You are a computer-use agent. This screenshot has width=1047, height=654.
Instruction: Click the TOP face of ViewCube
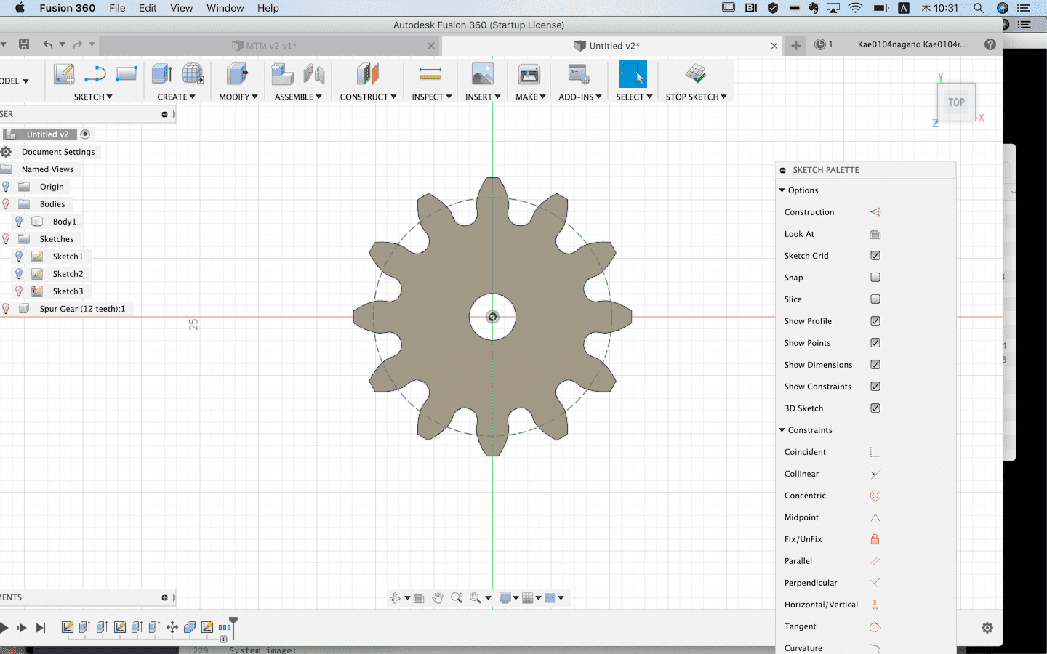pos(956,102)
